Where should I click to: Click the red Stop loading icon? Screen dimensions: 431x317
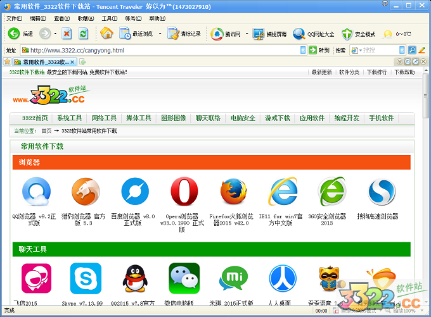67,34
